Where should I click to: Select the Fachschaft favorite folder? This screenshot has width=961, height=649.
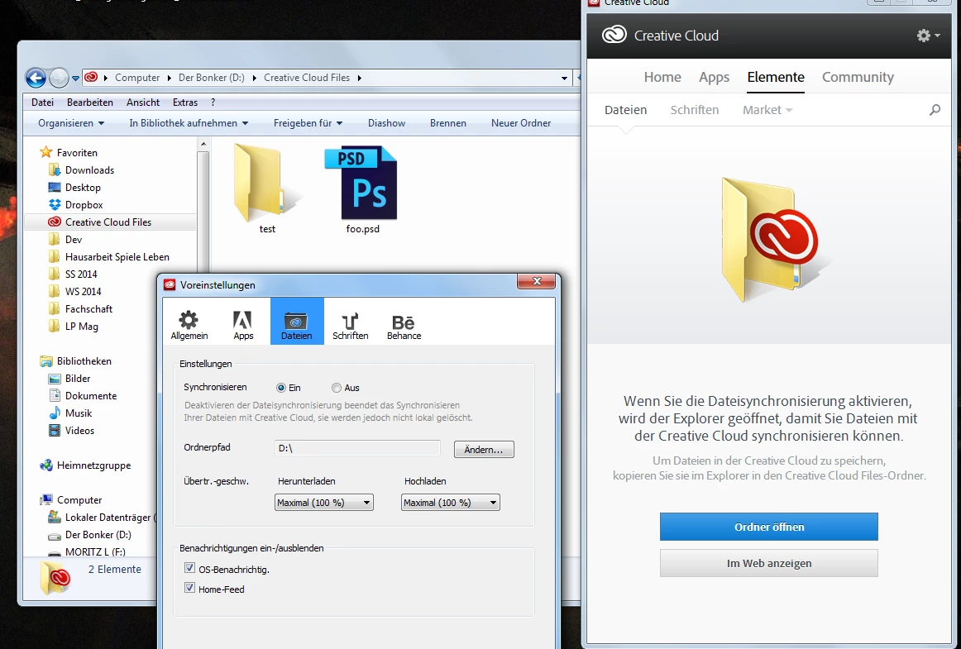pyautogui.click(x=88, y=309)
